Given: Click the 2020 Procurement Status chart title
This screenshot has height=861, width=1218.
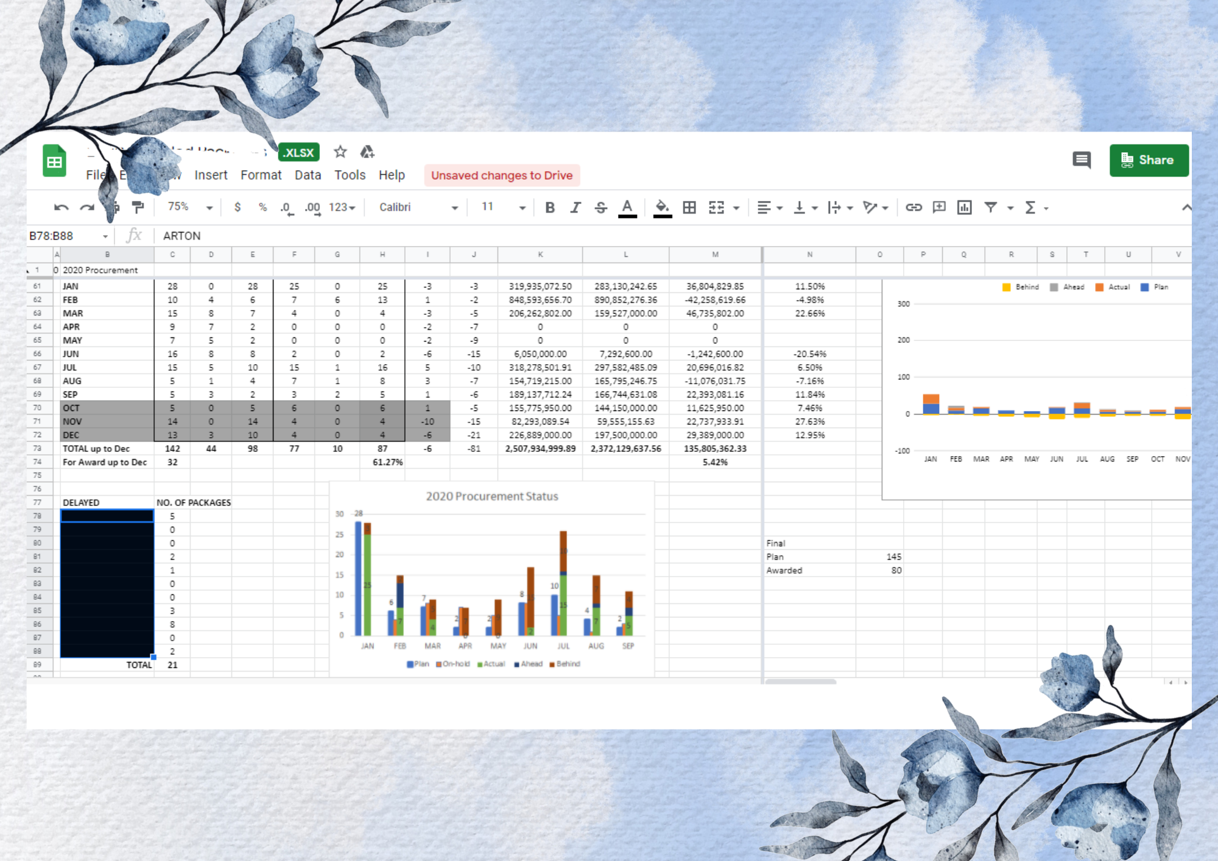Looking at the screenshot, I should (x=492, y=496).
